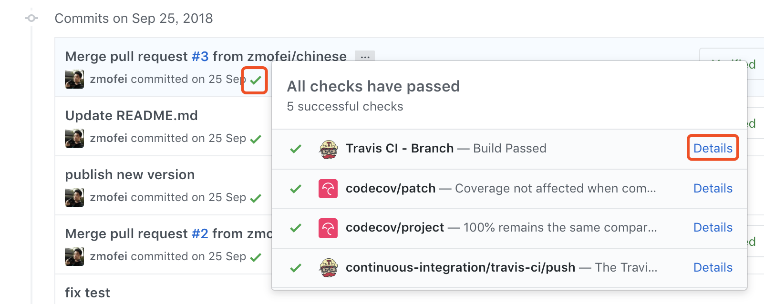The height and width of the screenshot is (304, 764).
Task: Open pull request #3 link
Action: pyautogui.click(x=200, y=56)
